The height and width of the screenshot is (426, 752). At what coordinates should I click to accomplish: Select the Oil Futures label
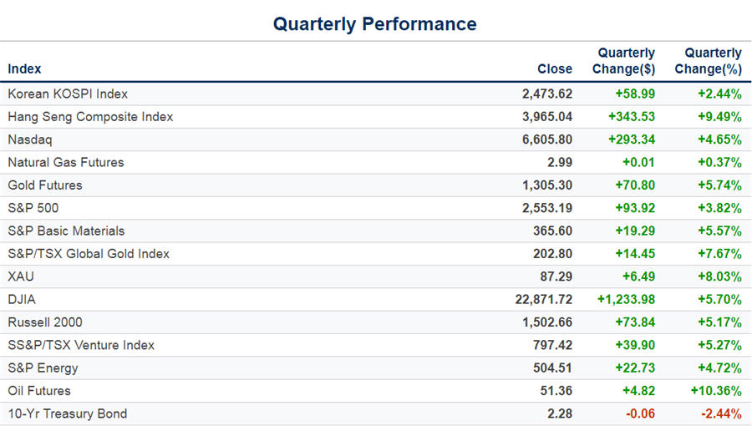39,390
